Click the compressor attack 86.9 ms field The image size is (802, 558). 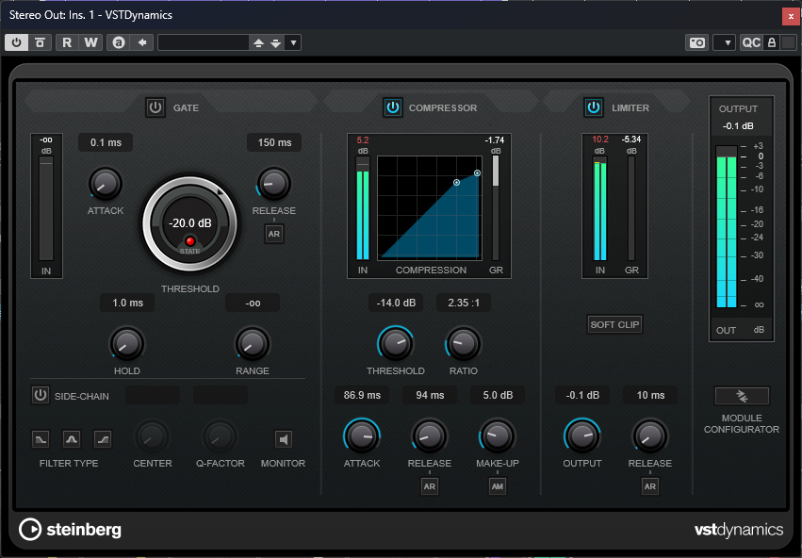[362, 395]
